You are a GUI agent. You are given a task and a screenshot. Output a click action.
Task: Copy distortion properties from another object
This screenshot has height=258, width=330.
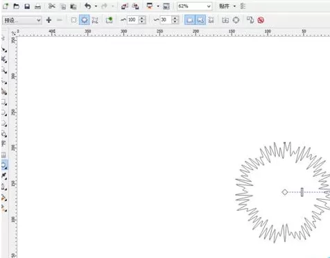(250, 20)
